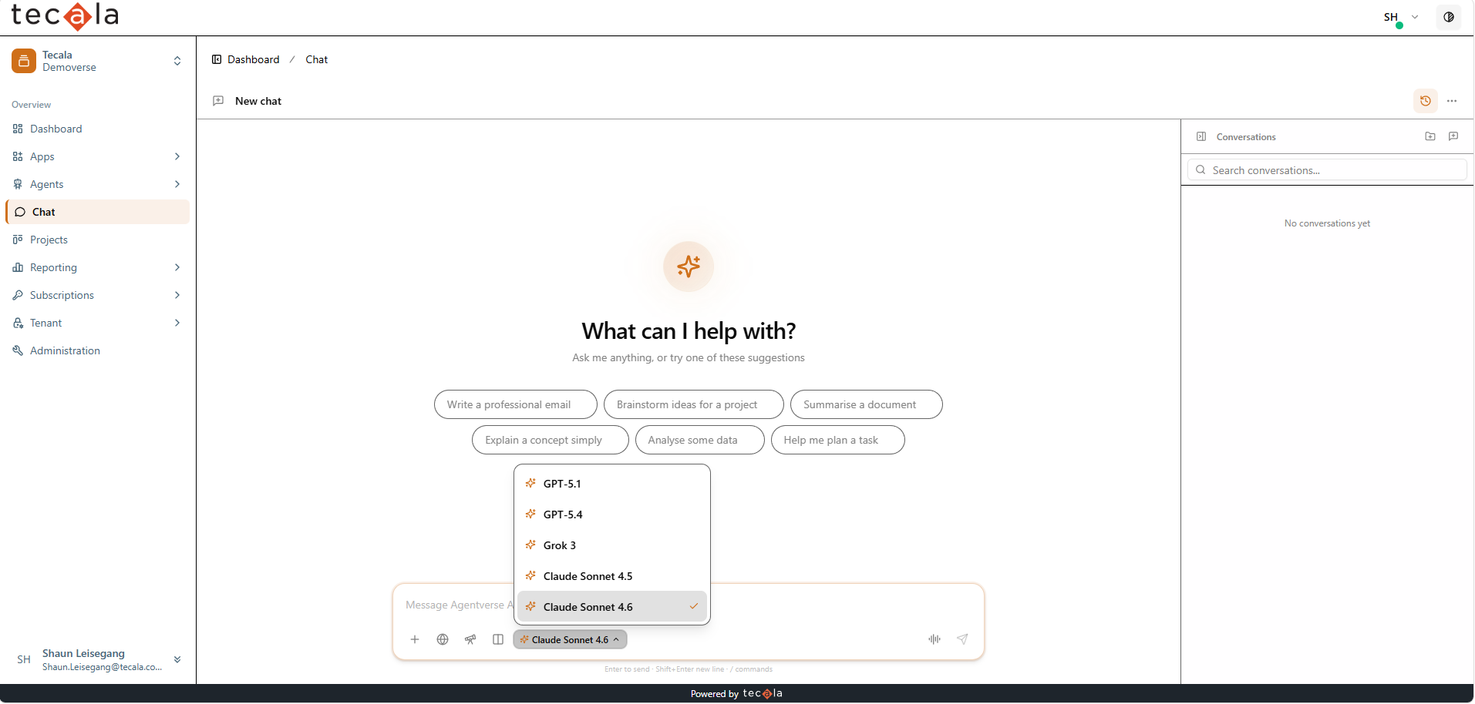Screen dimensions: 1475x704
Task: Start voice input with the waveform icon
Action: pos(935,639)
